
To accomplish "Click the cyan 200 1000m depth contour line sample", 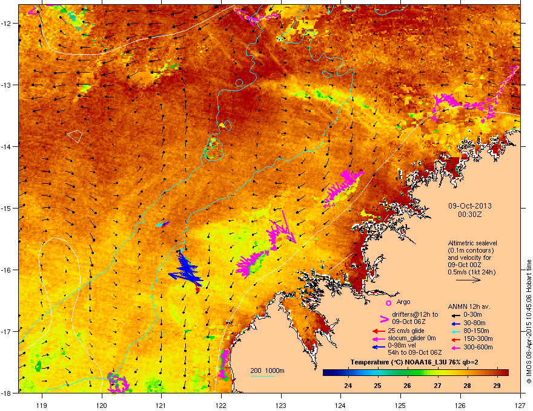I will point(262,376).
